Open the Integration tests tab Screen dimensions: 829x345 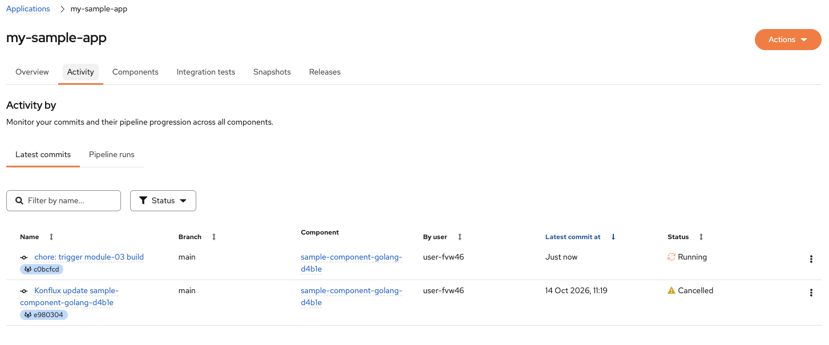tap(206, 72)
